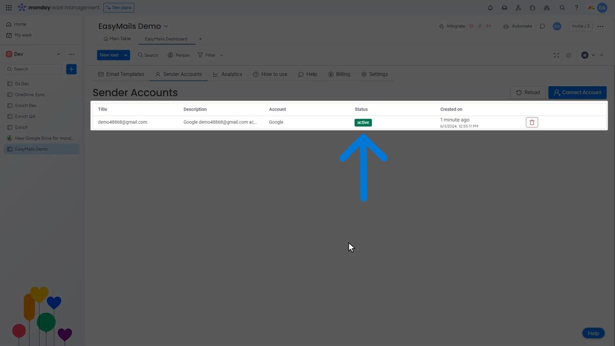Open the search magnifier in the top bar
The image size is (615, 346).
click(x=562, y=8)
